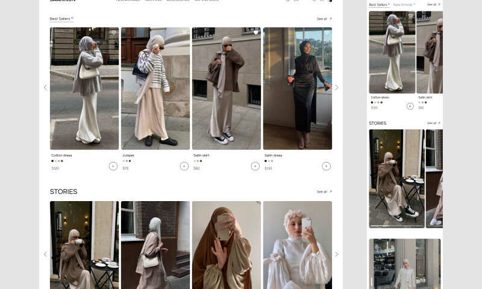Select Best Sellers tab in mobile preview
Screen dimensions: 482x289
(x=380, y=5)
